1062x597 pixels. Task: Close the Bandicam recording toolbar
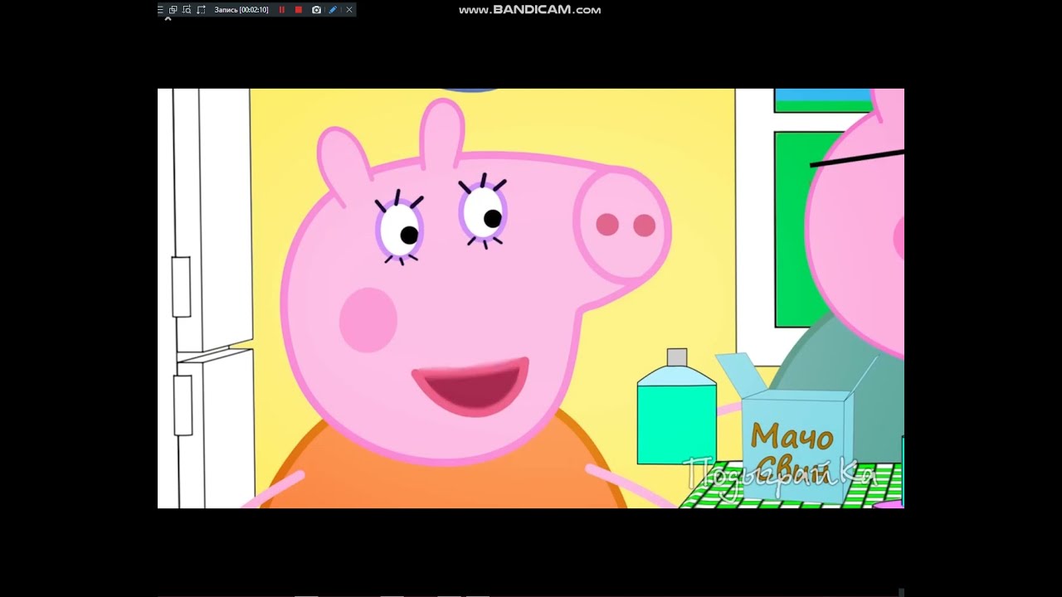(349, 10)
